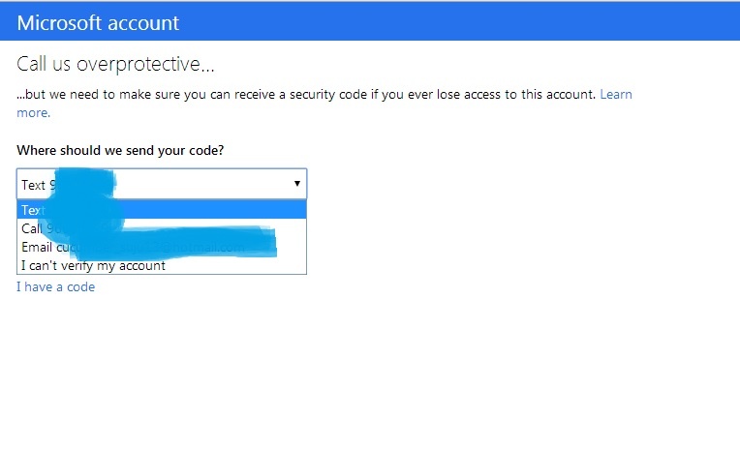Collapse the open code delivery list via its arrow

pos(296,184)
